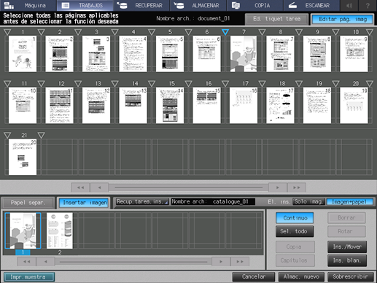
Task: Open the Papel separ. tab
Action: (x=28, y=203)
